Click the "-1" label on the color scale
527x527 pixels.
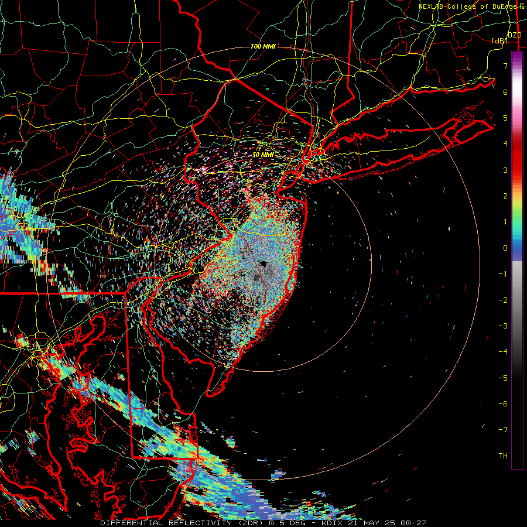[x=503, y=274]
